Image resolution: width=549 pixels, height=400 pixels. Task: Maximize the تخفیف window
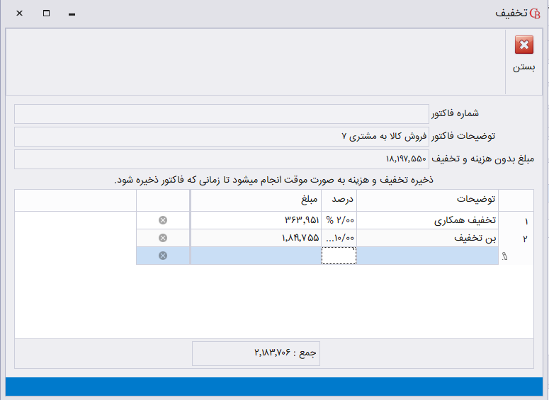pos(46,13)
